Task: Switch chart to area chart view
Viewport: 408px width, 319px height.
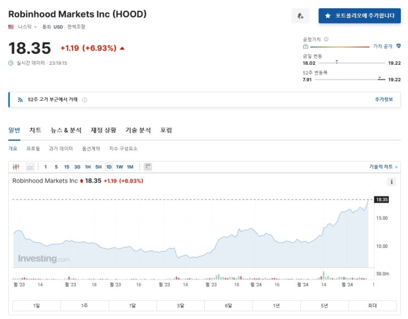Action: click(30, 167)
